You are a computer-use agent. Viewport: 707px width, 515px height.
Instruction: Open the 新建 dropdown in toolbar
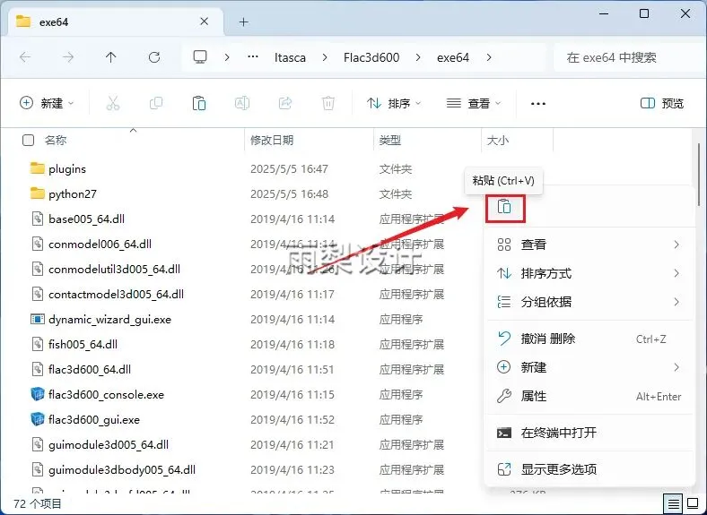(x=47, y=104)
